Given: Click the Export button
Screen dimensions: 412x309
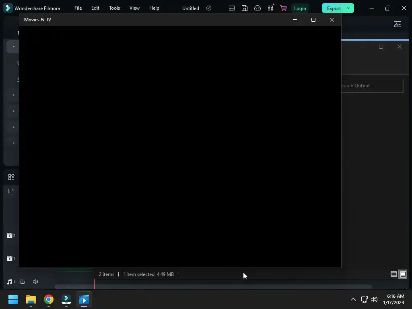Looking at the screenshot, I should tap(334, 8).
